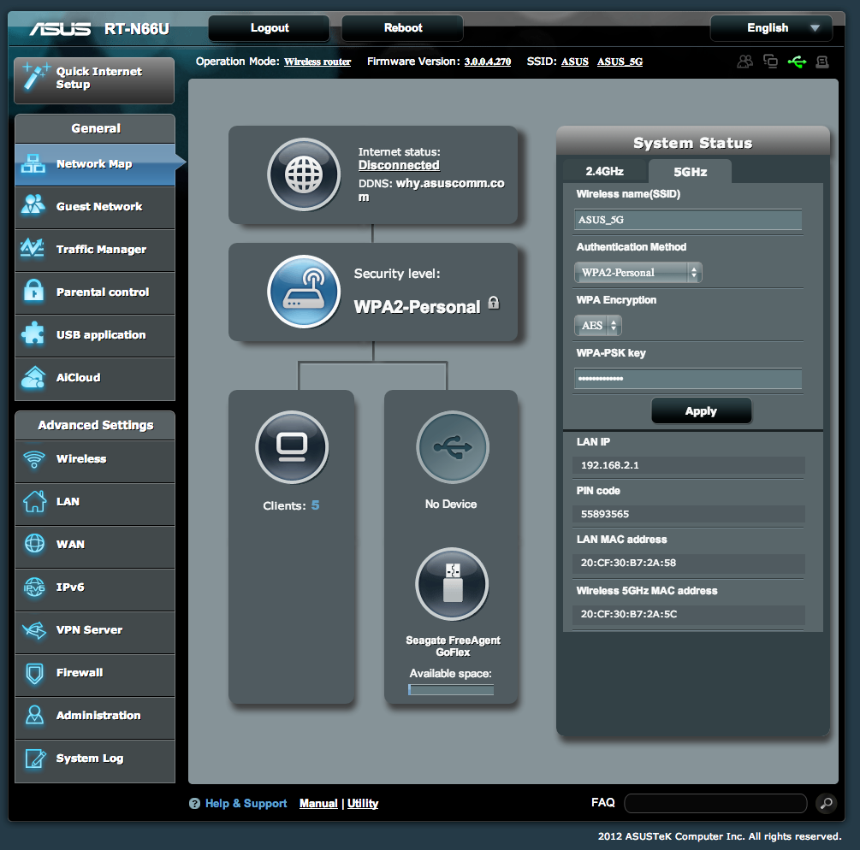The image size is (860, 850).
Task: Click the Help & Support link
Action: pyautogui.click(x=246, y=804)
